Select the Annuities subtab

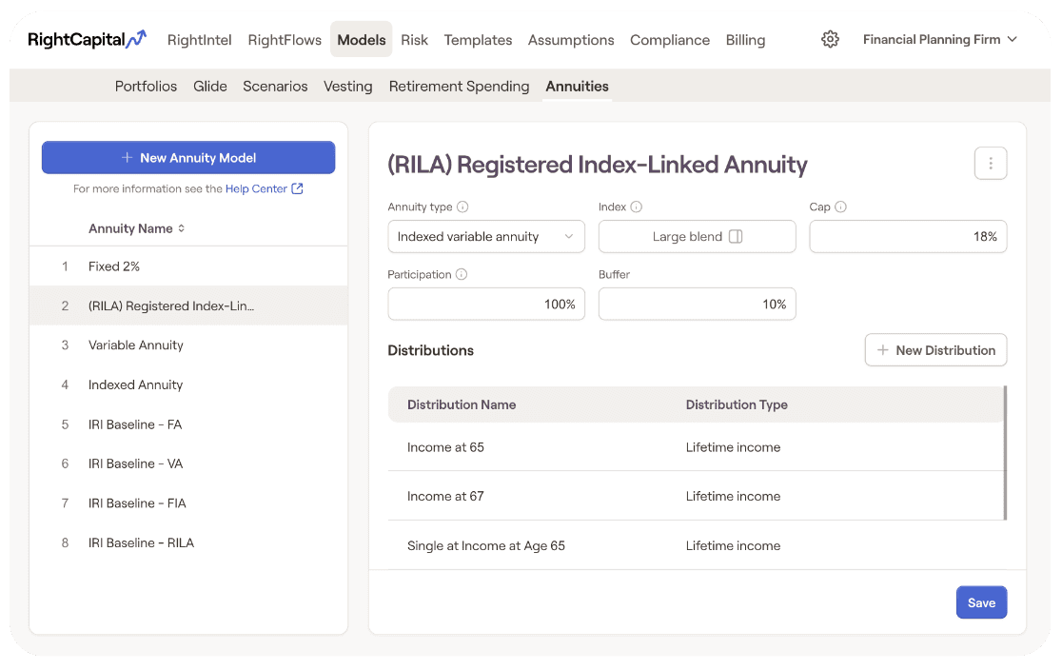coord(577,86)
